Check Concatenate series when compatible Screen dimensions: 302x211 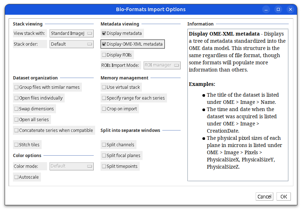click(x=17, y=130)
